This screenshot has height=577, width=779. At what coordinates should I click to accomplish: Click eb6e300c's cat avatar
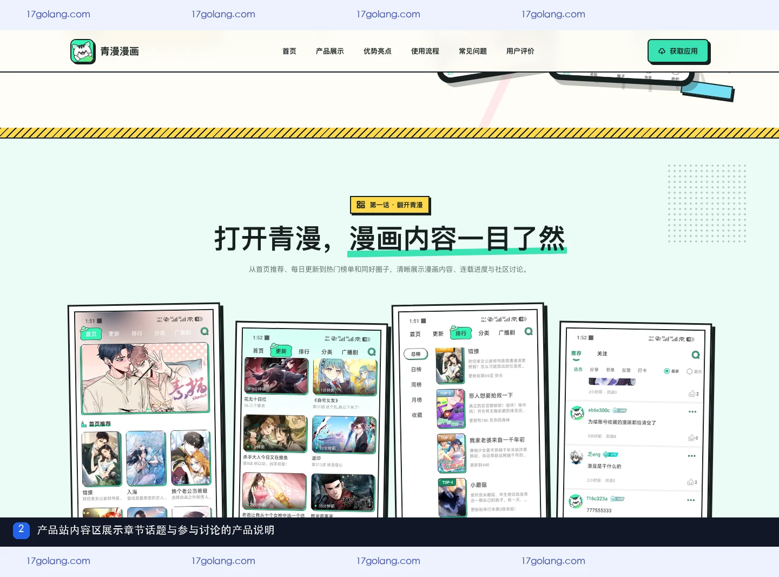pos(577,413)
